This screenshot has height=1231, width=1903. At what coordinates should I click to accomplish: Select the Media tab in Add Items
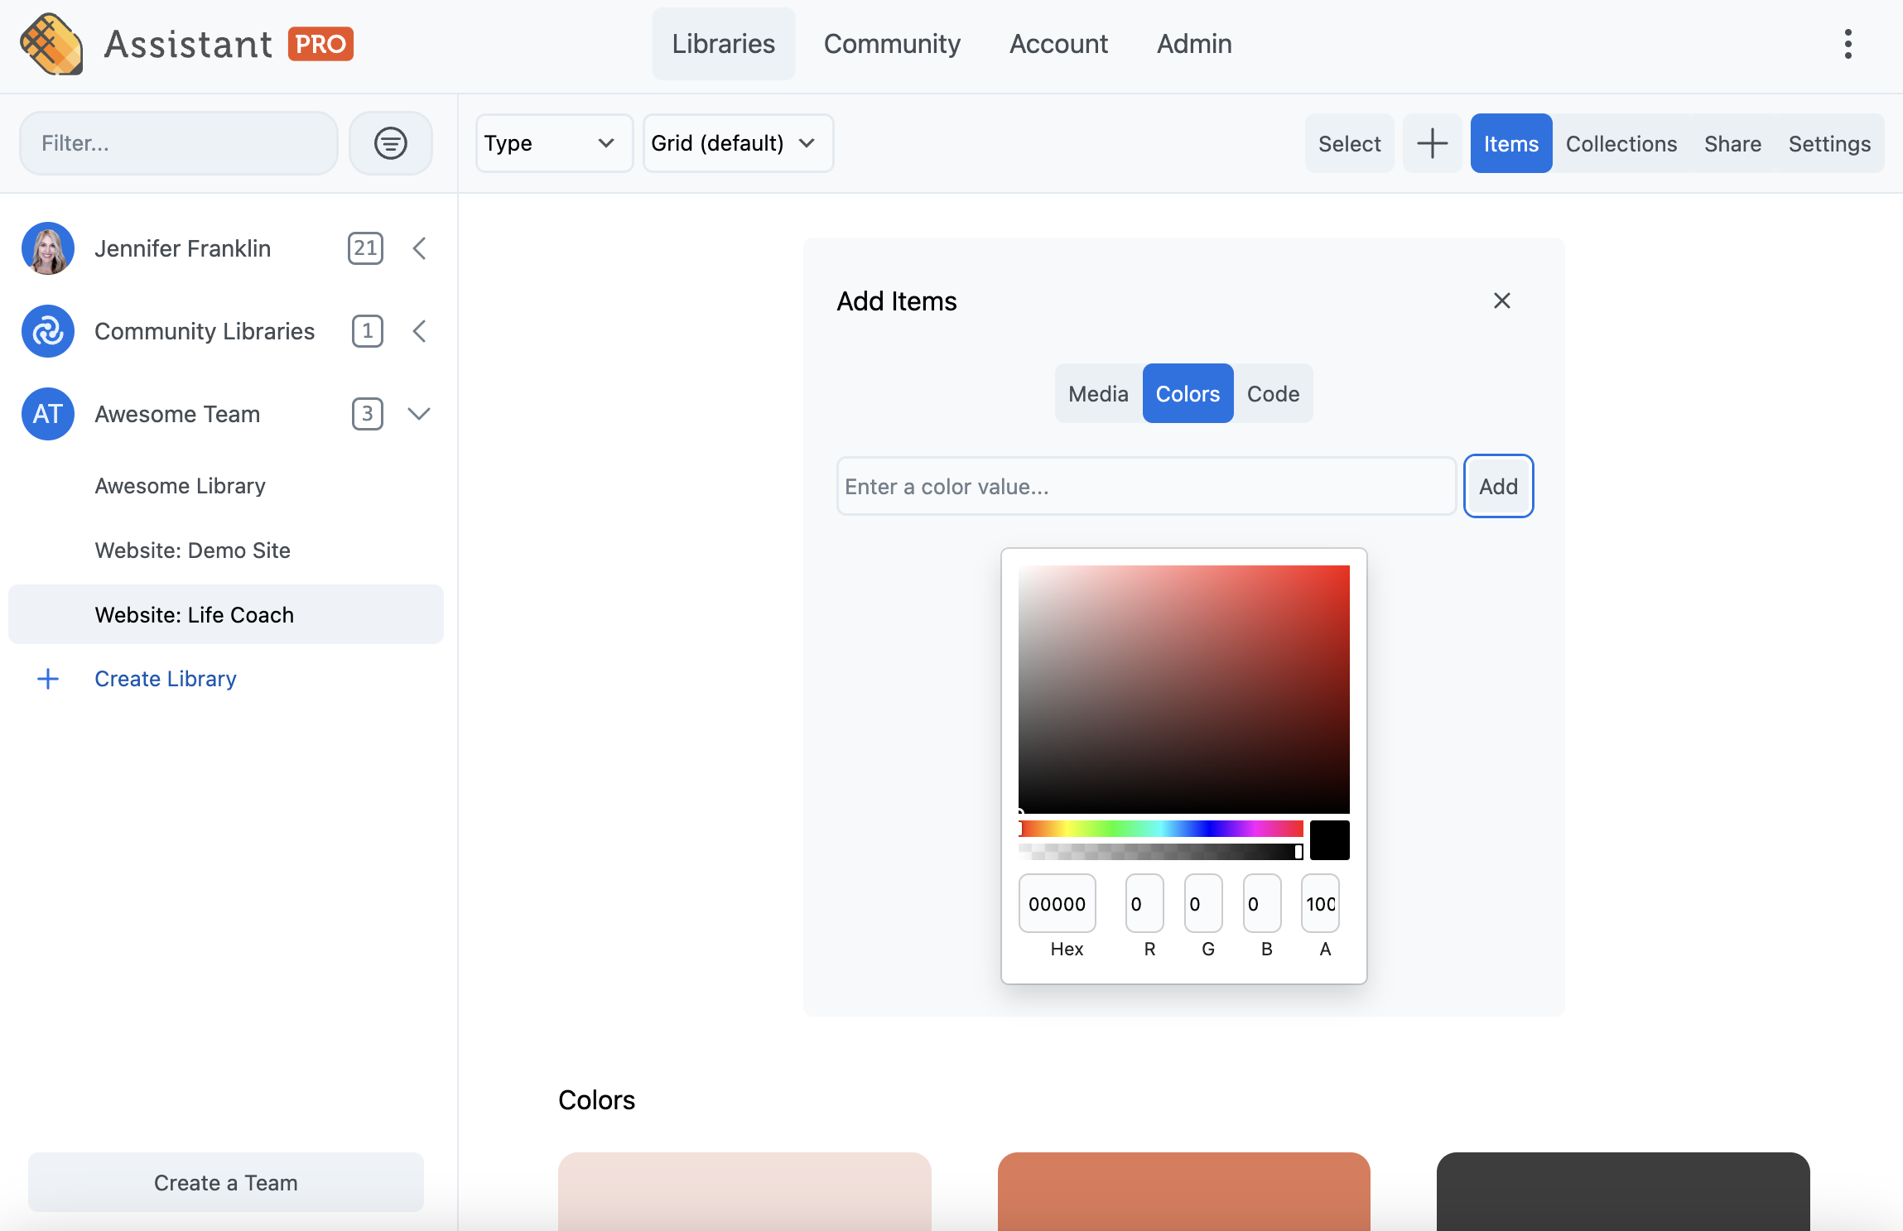[x=1097, y=392]
